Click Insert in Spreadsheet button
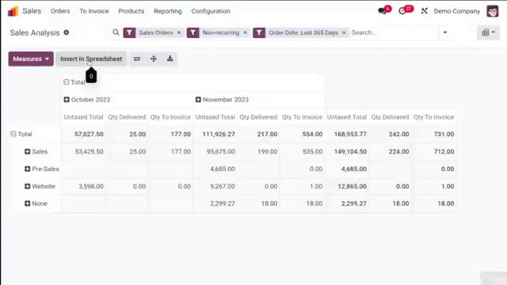Screen dimensions: 507x285 click(x=91, y=59)
